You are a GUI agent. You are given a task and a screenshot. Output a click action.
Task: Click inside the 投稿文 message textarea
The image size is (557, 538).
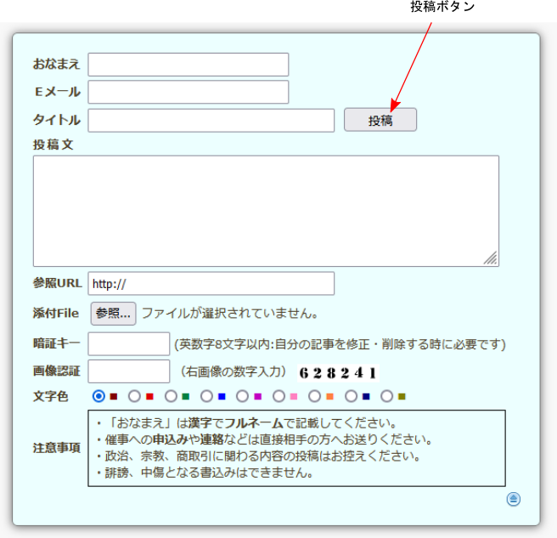pos(266,211)
